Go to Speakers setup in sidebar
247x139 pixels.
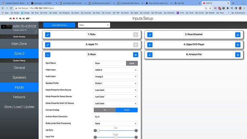19,77
